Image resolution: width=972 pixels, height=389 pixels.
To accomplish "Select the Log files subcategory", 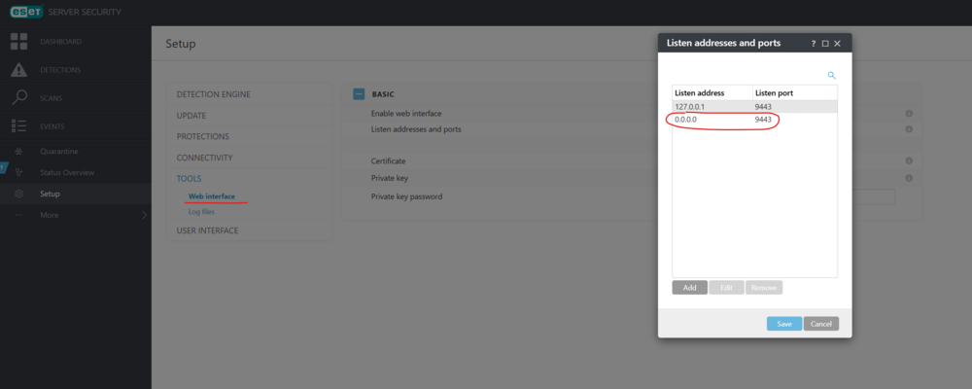I will click(201, 212).
